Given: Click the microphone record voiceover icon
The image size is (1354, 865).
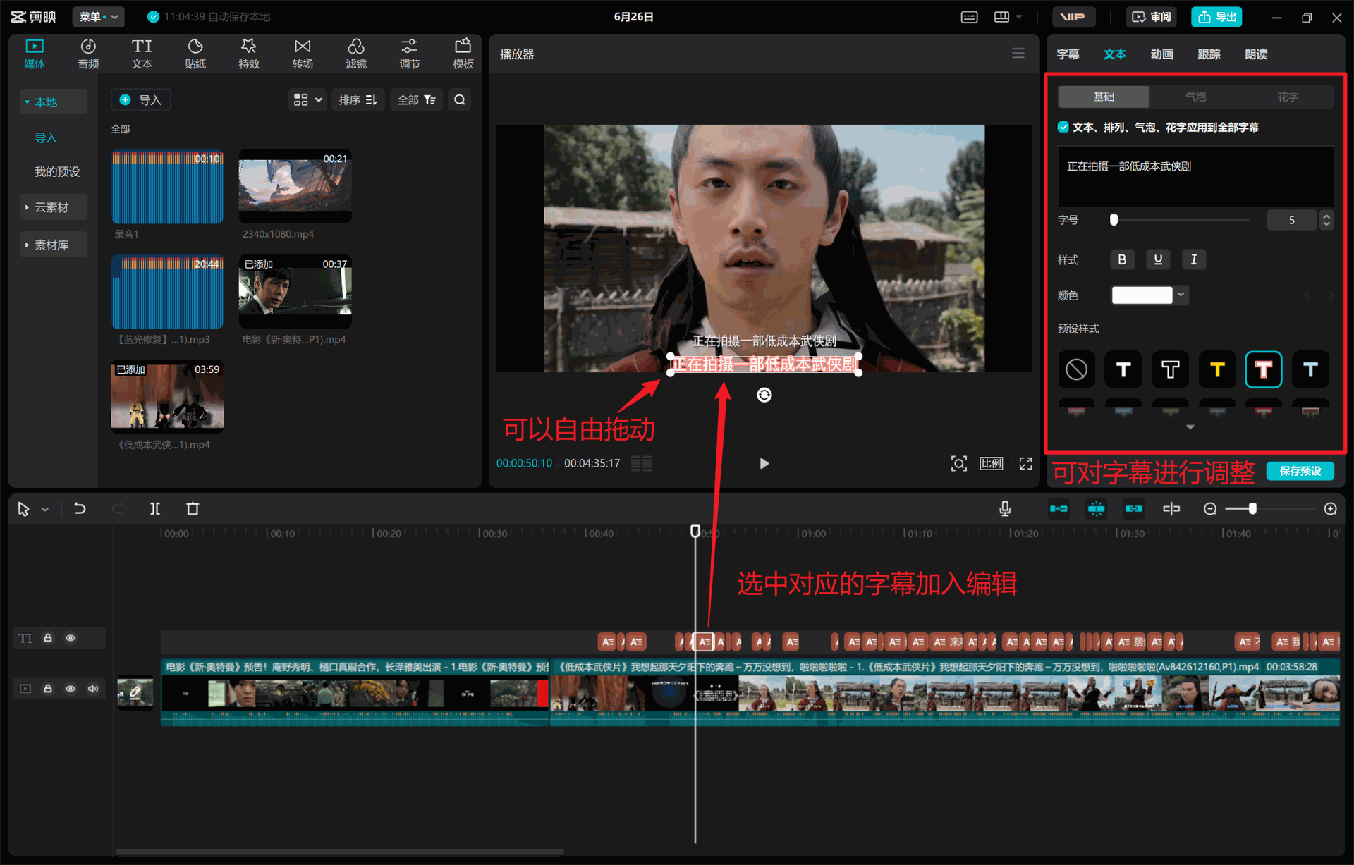Looking at the screenshot, I should 1005,509.
